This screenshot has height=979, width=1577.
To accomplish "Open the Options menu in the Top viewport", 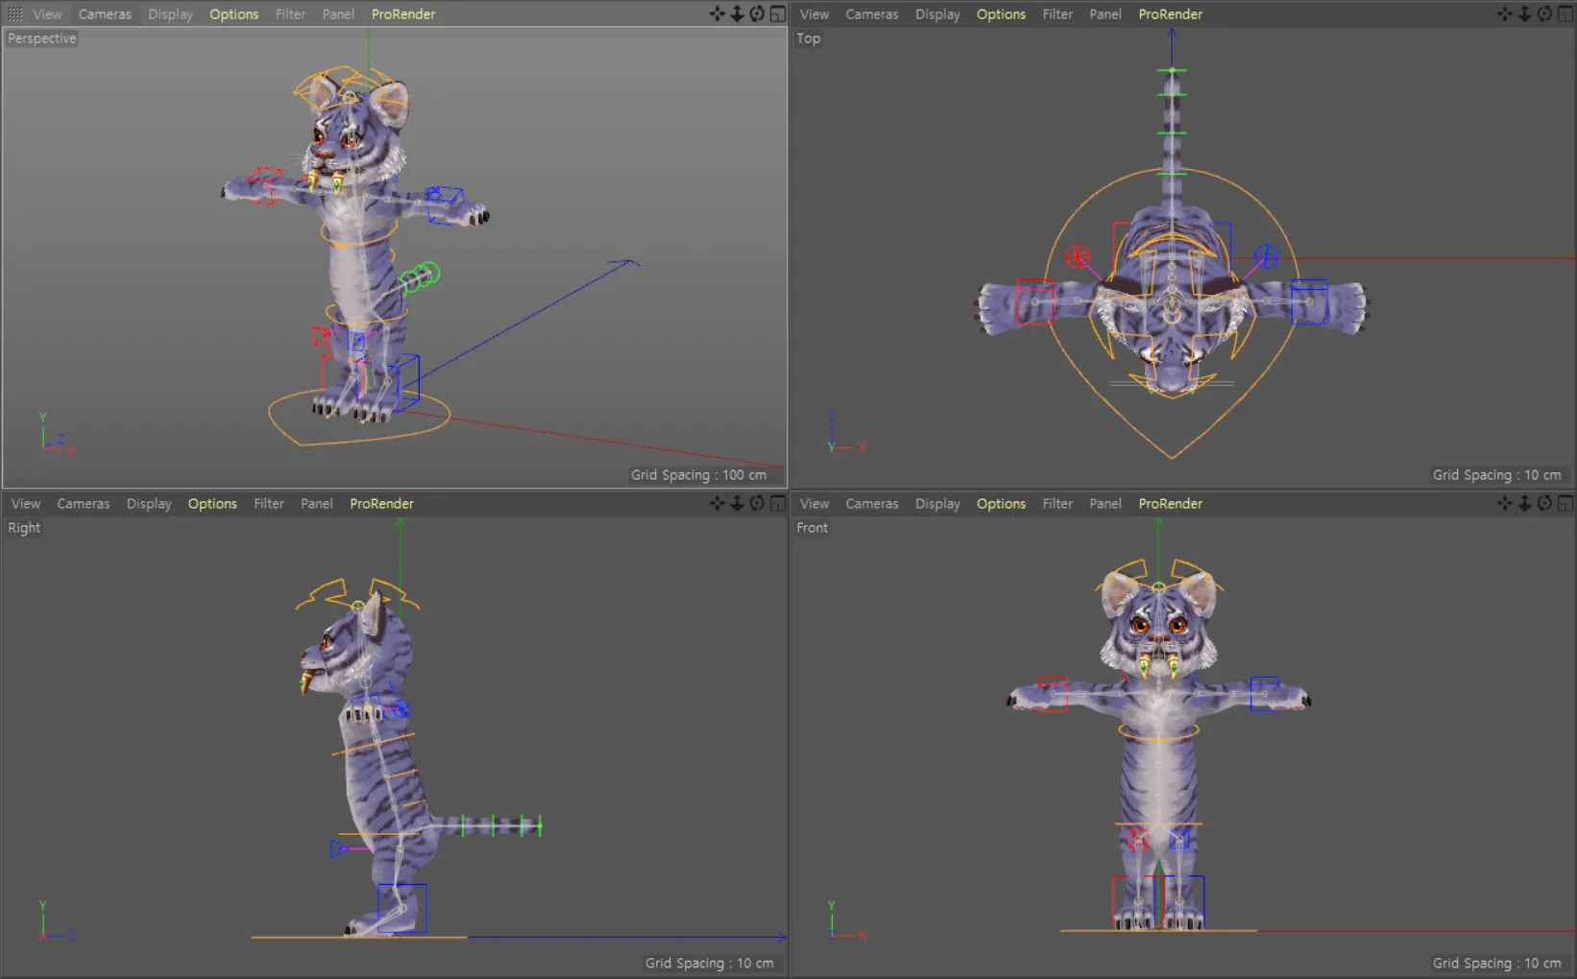I will click(1002, 14).
